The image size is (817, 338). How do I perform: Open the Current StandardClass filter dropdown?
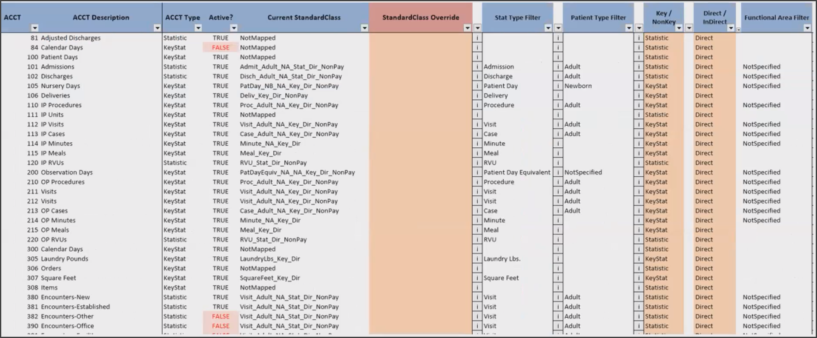pos(365,28)
